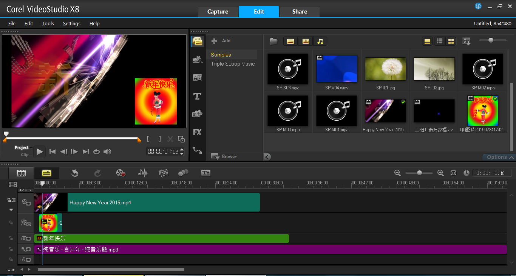The height and width of the screenshot is (276, 516).
Task: Click the Undo arrow in timeline toolbar
Action: [x=75, y=173]
